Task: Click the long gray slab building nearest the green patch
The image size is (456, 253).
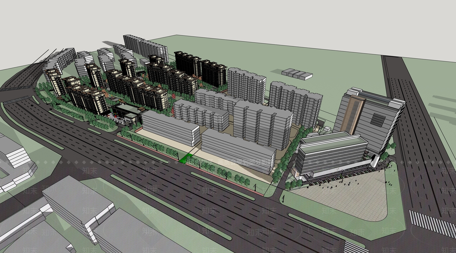Action: [x=238, y=148]
